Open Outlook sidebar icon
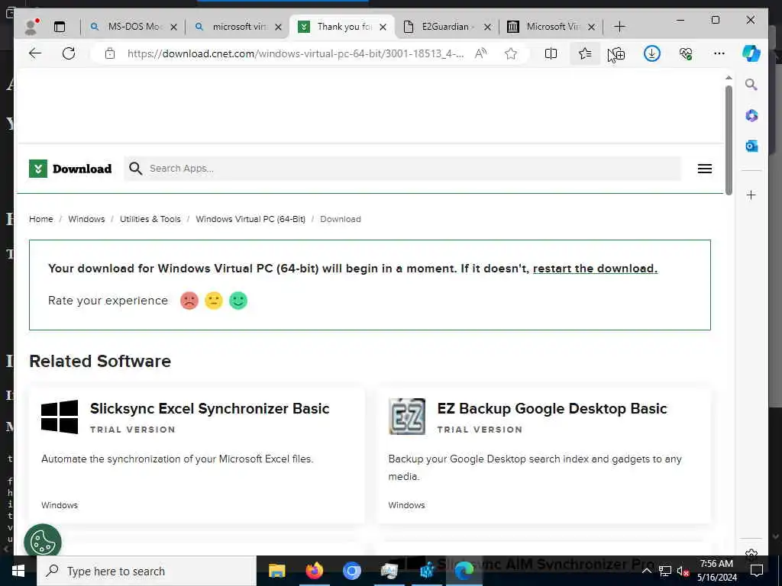The height and width of the screenshot is (586, 782). [751, 146]
